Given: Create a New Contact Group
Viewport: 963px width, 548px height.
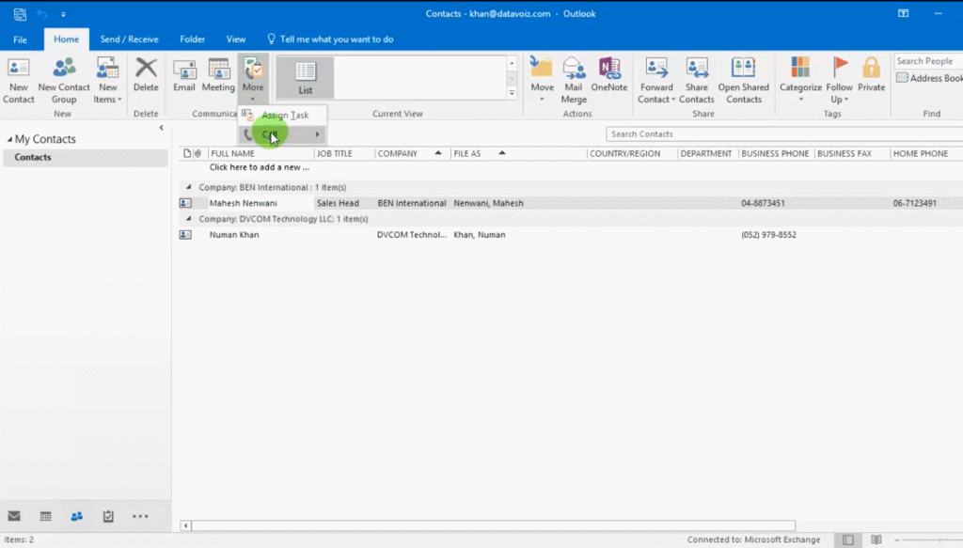Looking at the screenshot, I should coord(64,81).
